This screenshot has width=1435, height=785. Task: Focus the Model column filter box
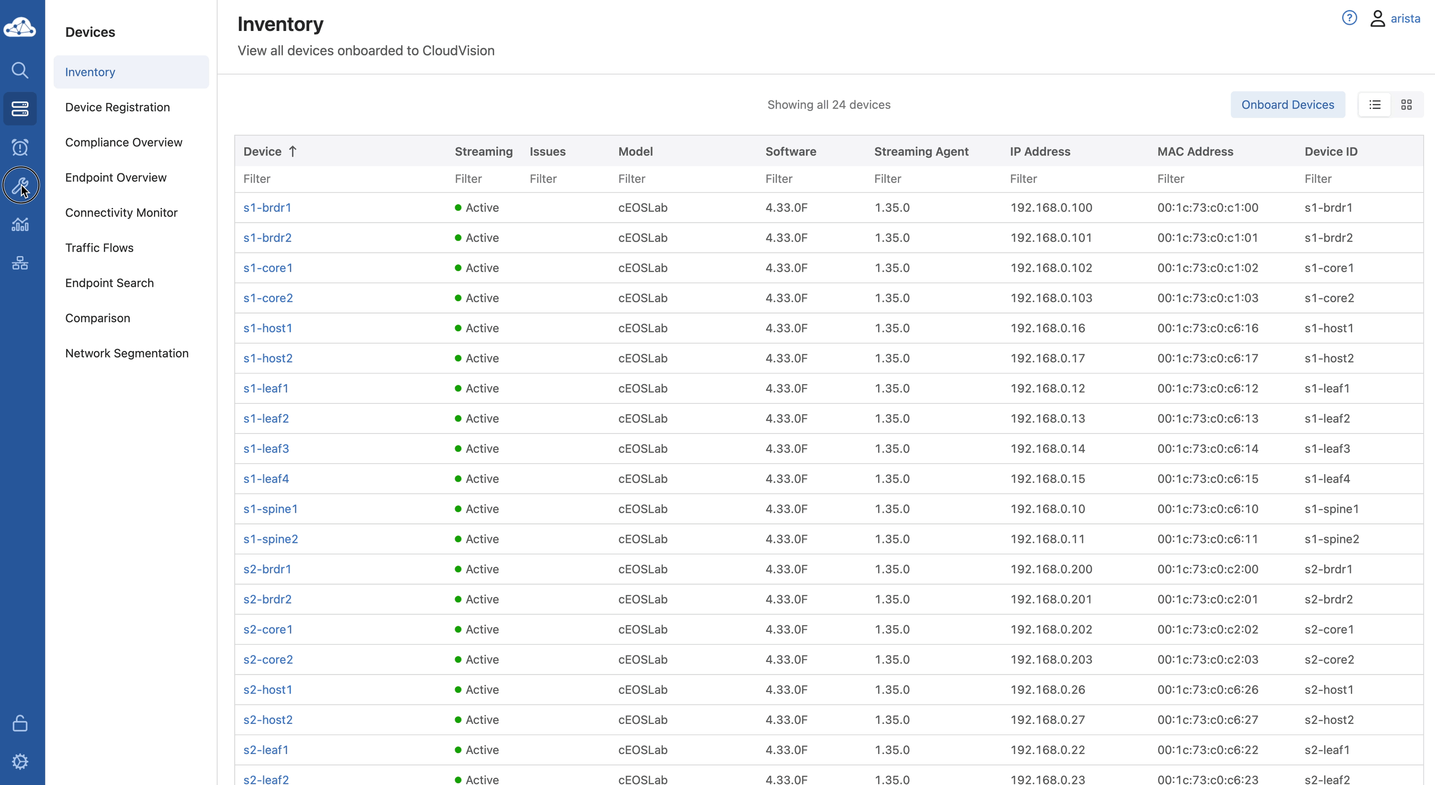[x=680, y=179]
